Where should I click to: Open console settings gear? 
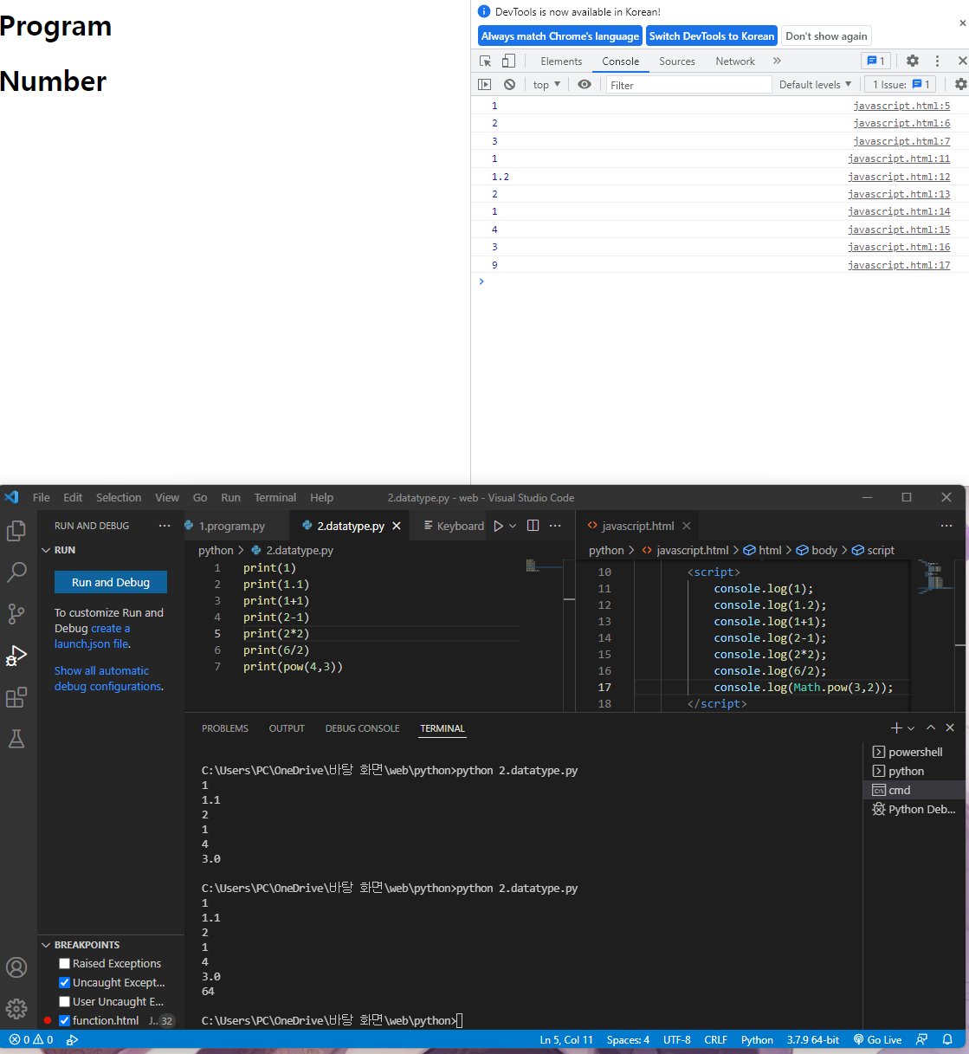click(960, 84)
